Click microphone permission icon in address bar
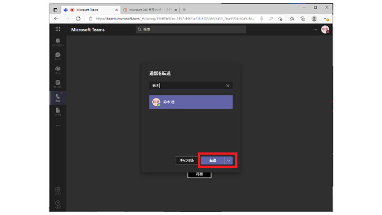 (x=262, y=19)
